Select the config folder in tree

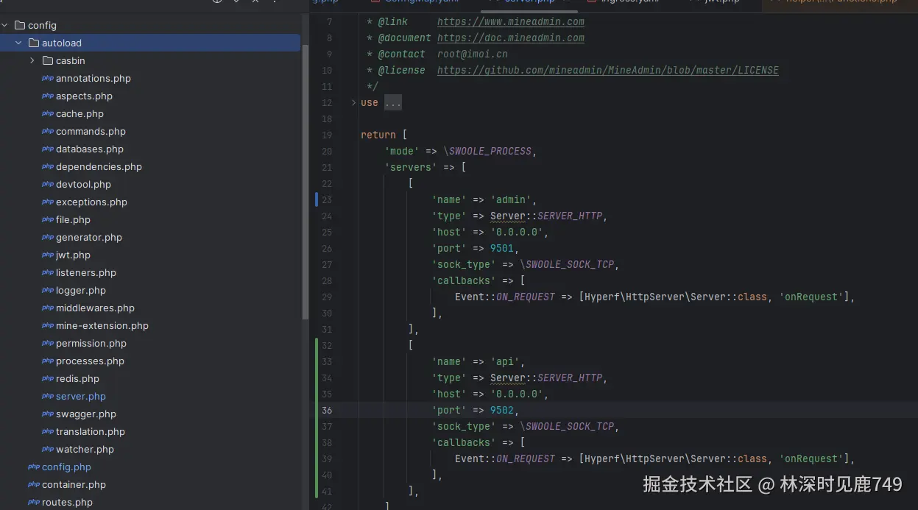coord(42,25)
